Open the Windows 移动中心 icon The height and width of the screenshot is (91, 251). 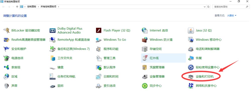(191, 40)
